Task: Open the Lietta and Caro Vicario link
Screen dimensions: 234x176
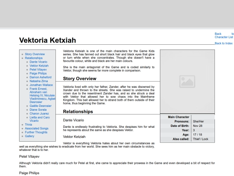Action: (39, 119)
